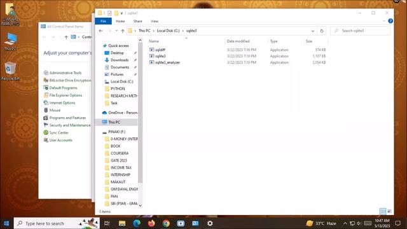Open Documents in Quick access
407x229 pixels.
point(120,67)
